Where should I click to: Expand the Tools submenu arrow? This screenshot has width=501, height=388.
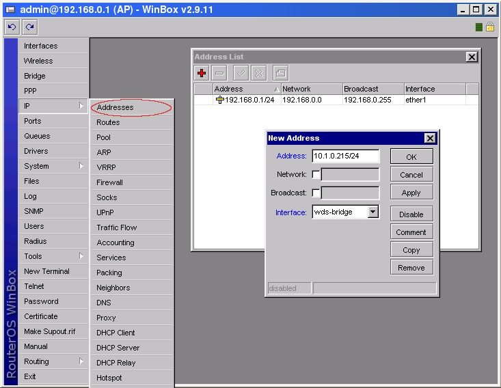pyautogui.click(x=81, y=255)
